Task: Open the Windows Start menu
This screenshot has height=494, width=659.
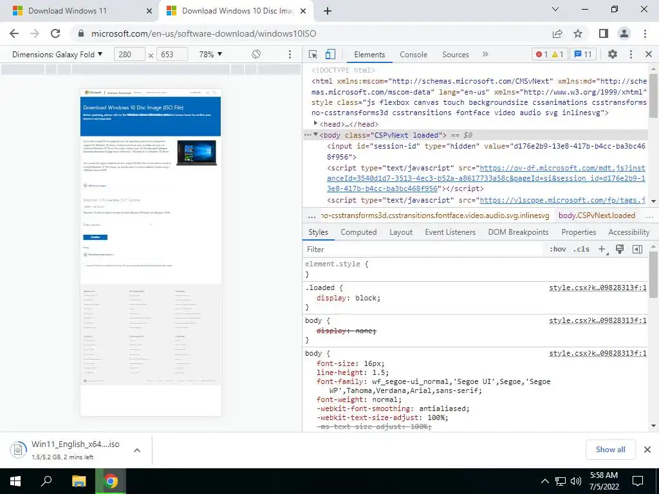Action: [15, 481]
